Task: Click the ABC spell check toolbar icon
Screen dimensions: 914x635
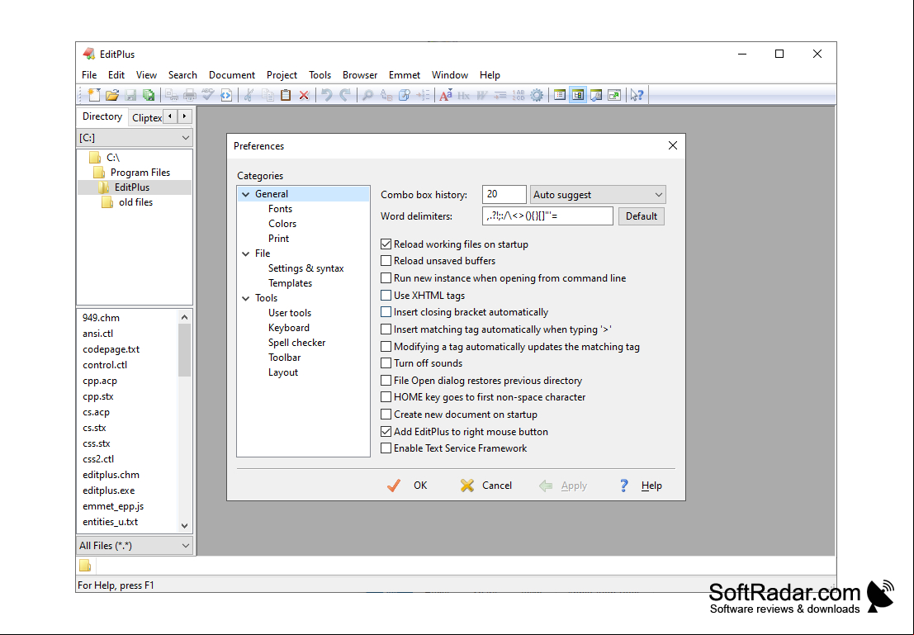Action: 208,95
